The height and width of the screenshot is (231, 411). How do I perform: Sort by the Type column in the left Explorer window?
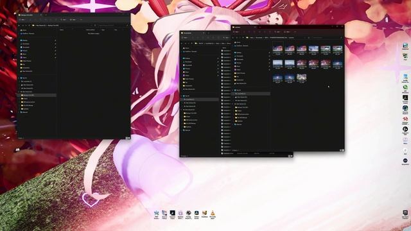[x=103, y=30]
